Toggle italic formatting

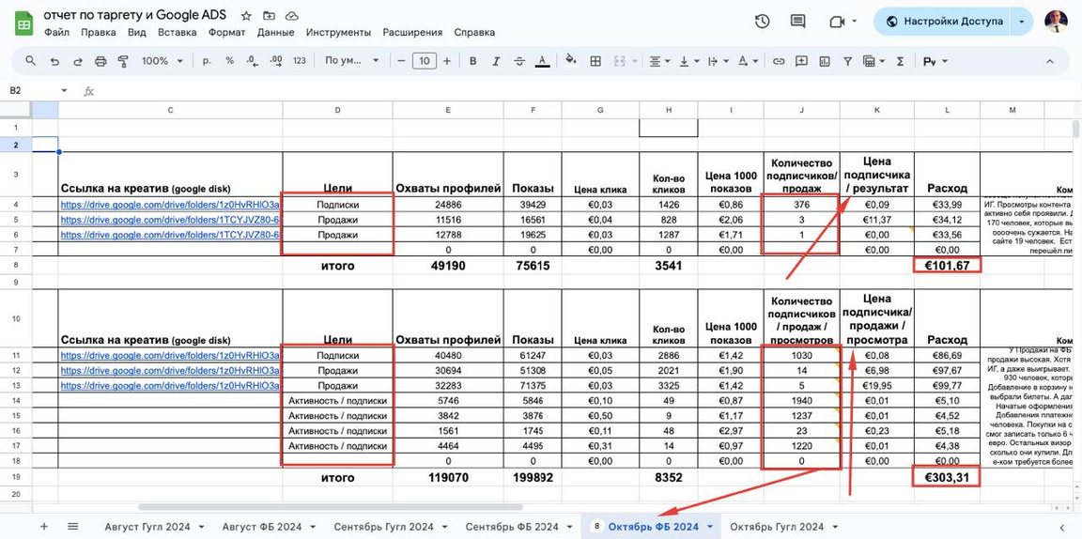pyautogui.click(x=496, y=61)
